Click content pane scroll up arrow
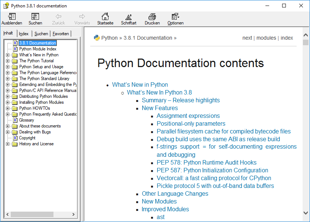This screenshot has width=310, height=222. click(306, 35)
